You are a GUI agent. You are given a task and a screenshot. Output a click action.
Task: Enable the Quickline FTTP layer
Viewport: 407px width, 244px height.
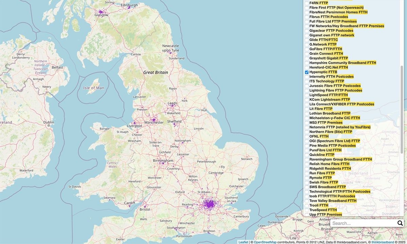click(307, 155)
